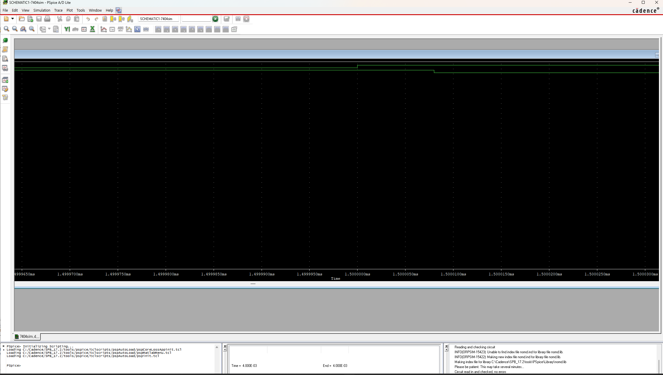Click the green Run simulation button

215,19
